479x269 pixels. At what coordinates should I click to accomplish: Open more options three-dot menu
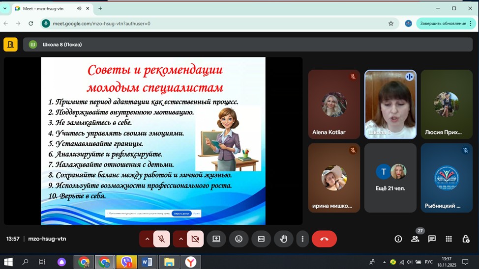click(x=302, y=239)
